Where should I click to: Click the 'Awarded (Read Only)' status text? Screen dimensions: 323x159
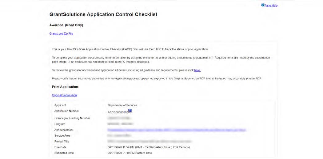66,25
